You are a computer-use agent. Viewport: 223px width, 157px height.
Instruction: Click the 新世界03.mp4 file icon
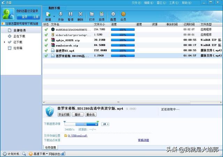point(53,51)
